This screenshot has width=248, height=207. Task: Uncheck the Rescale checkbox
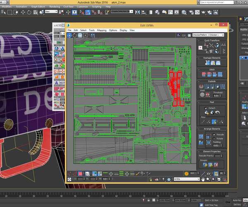[x=214, y=135]
